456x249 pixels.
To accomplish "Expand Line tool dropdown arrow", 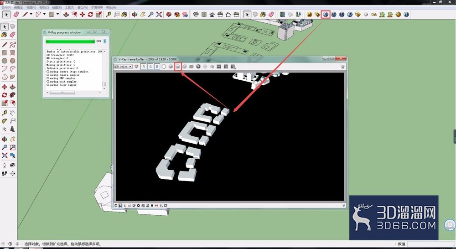I will coord(31,14).
